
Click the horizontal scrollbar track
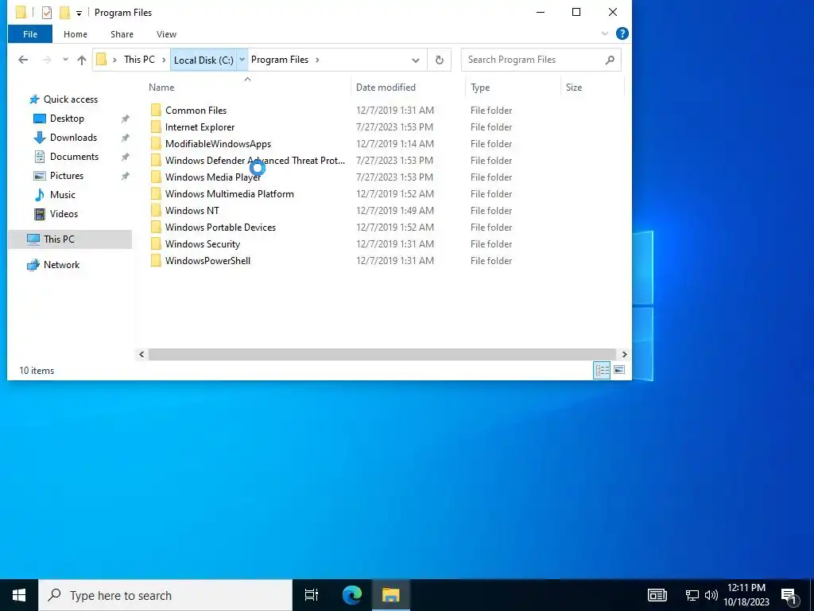tap(382, 354)
